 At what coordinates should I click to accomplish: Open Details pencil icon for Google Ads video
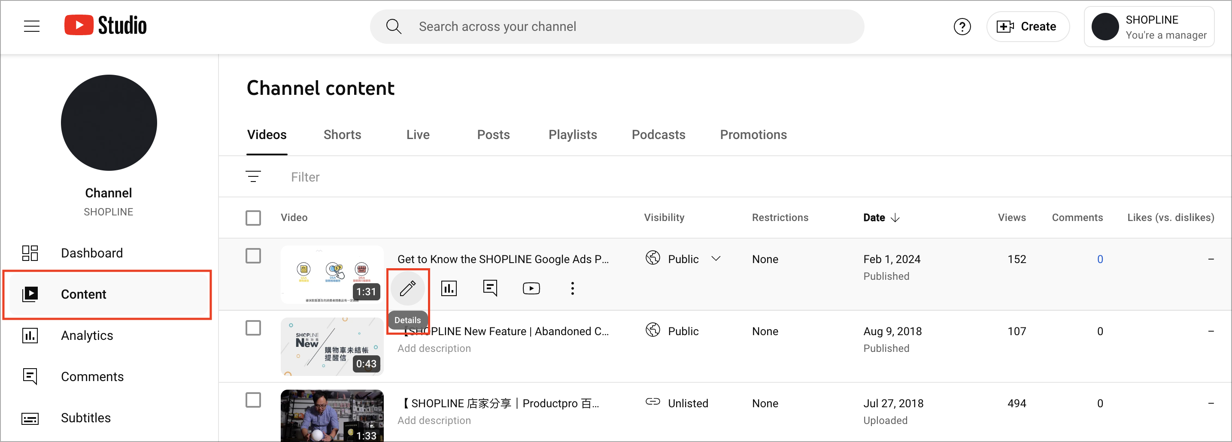(407, 288)
